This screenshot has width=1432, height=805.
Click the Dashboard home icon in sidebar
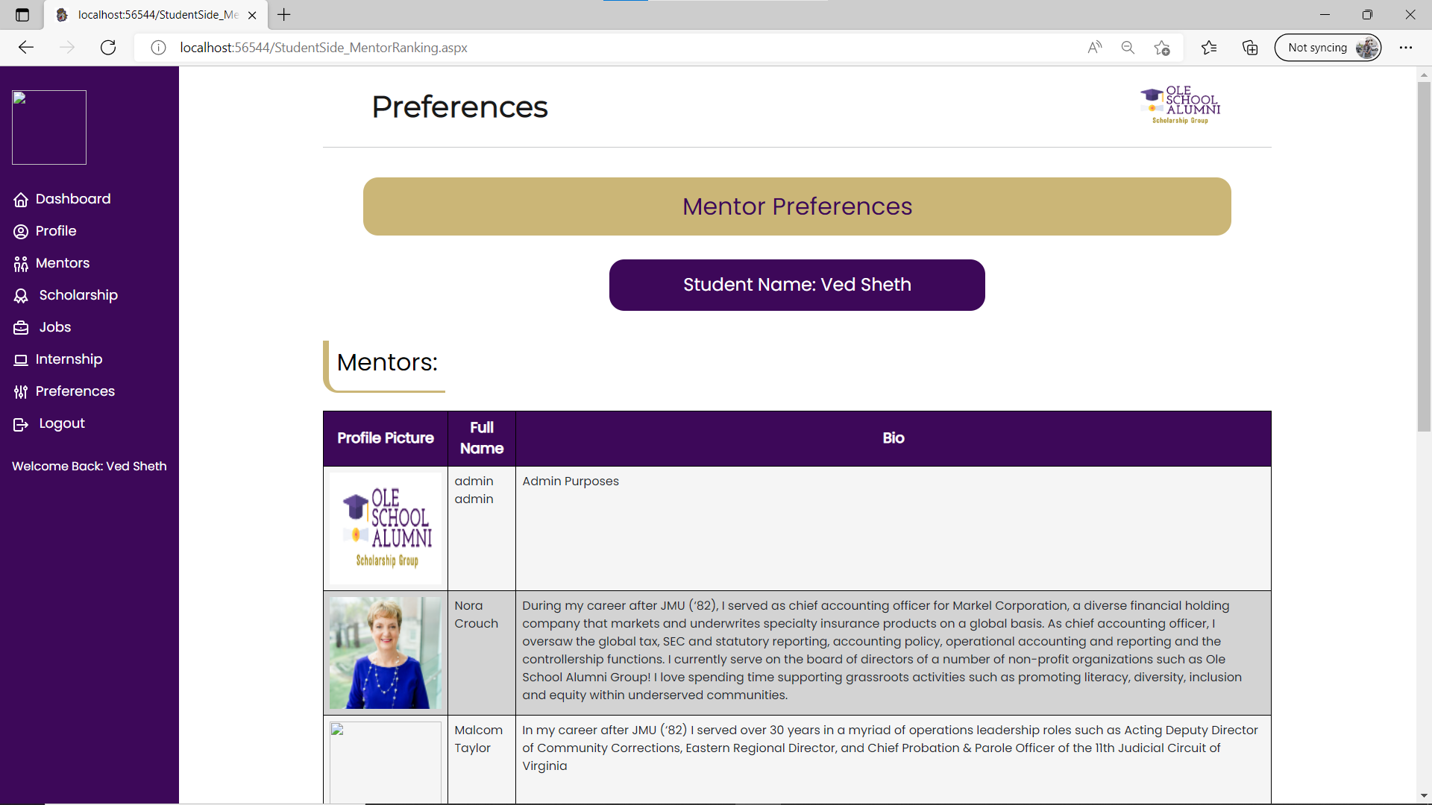(21, 200)
